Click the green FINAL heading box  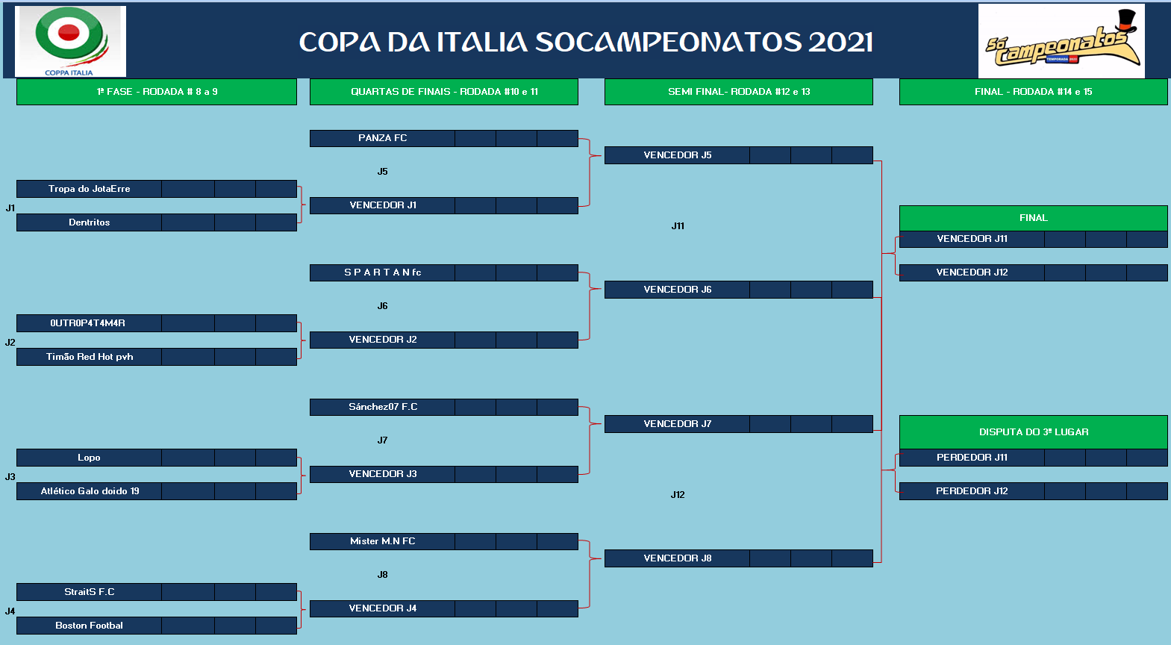click(1033, 218)
